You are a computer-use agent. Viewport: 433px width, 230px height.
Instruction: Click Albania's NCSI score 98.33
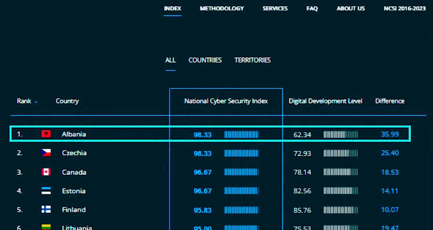pos(202,135)
